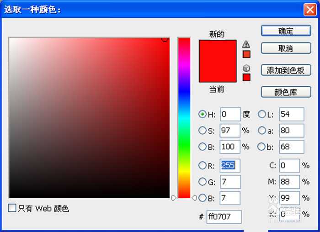This screenshot has height=232, width=320.
Task: Click the R field showing 255
Action: point(230,165)
